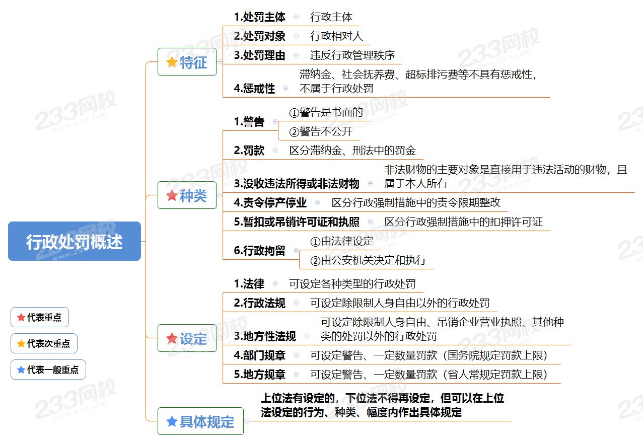Select the 5.地方规章 subtopic
This screenshot has height=443, width=643.
pos(259,374)
